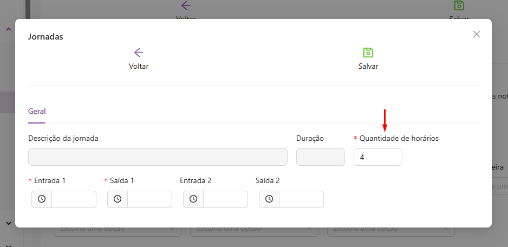Open the leftmost 'Escolha uma opção' dropdown
This screenshot has height=247, width=508.
tap(117, 229)
